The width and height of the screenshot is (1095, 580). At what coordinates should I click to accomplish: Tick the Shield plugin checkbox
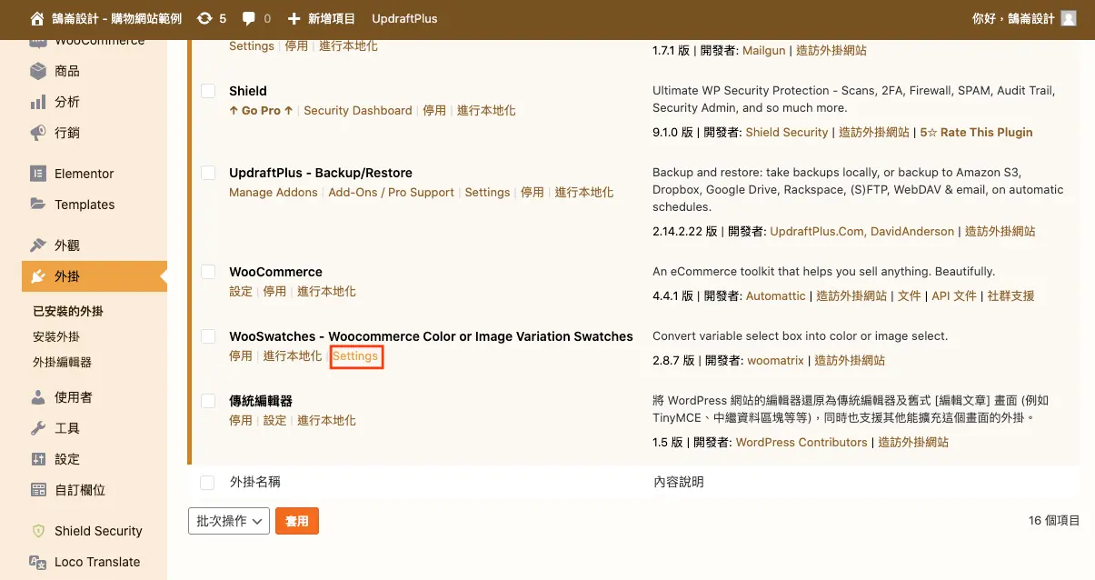208,91
